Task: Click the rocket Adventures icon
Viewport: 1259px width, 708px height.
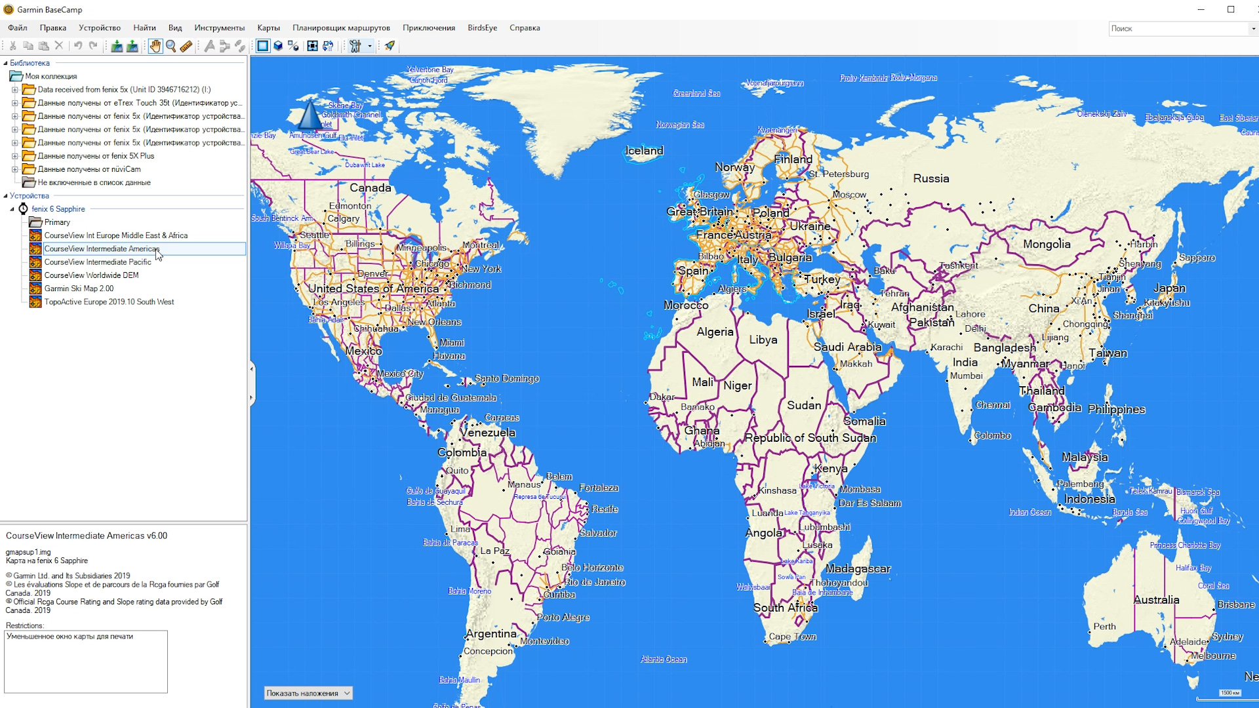Action: click(x=390, y=46)
